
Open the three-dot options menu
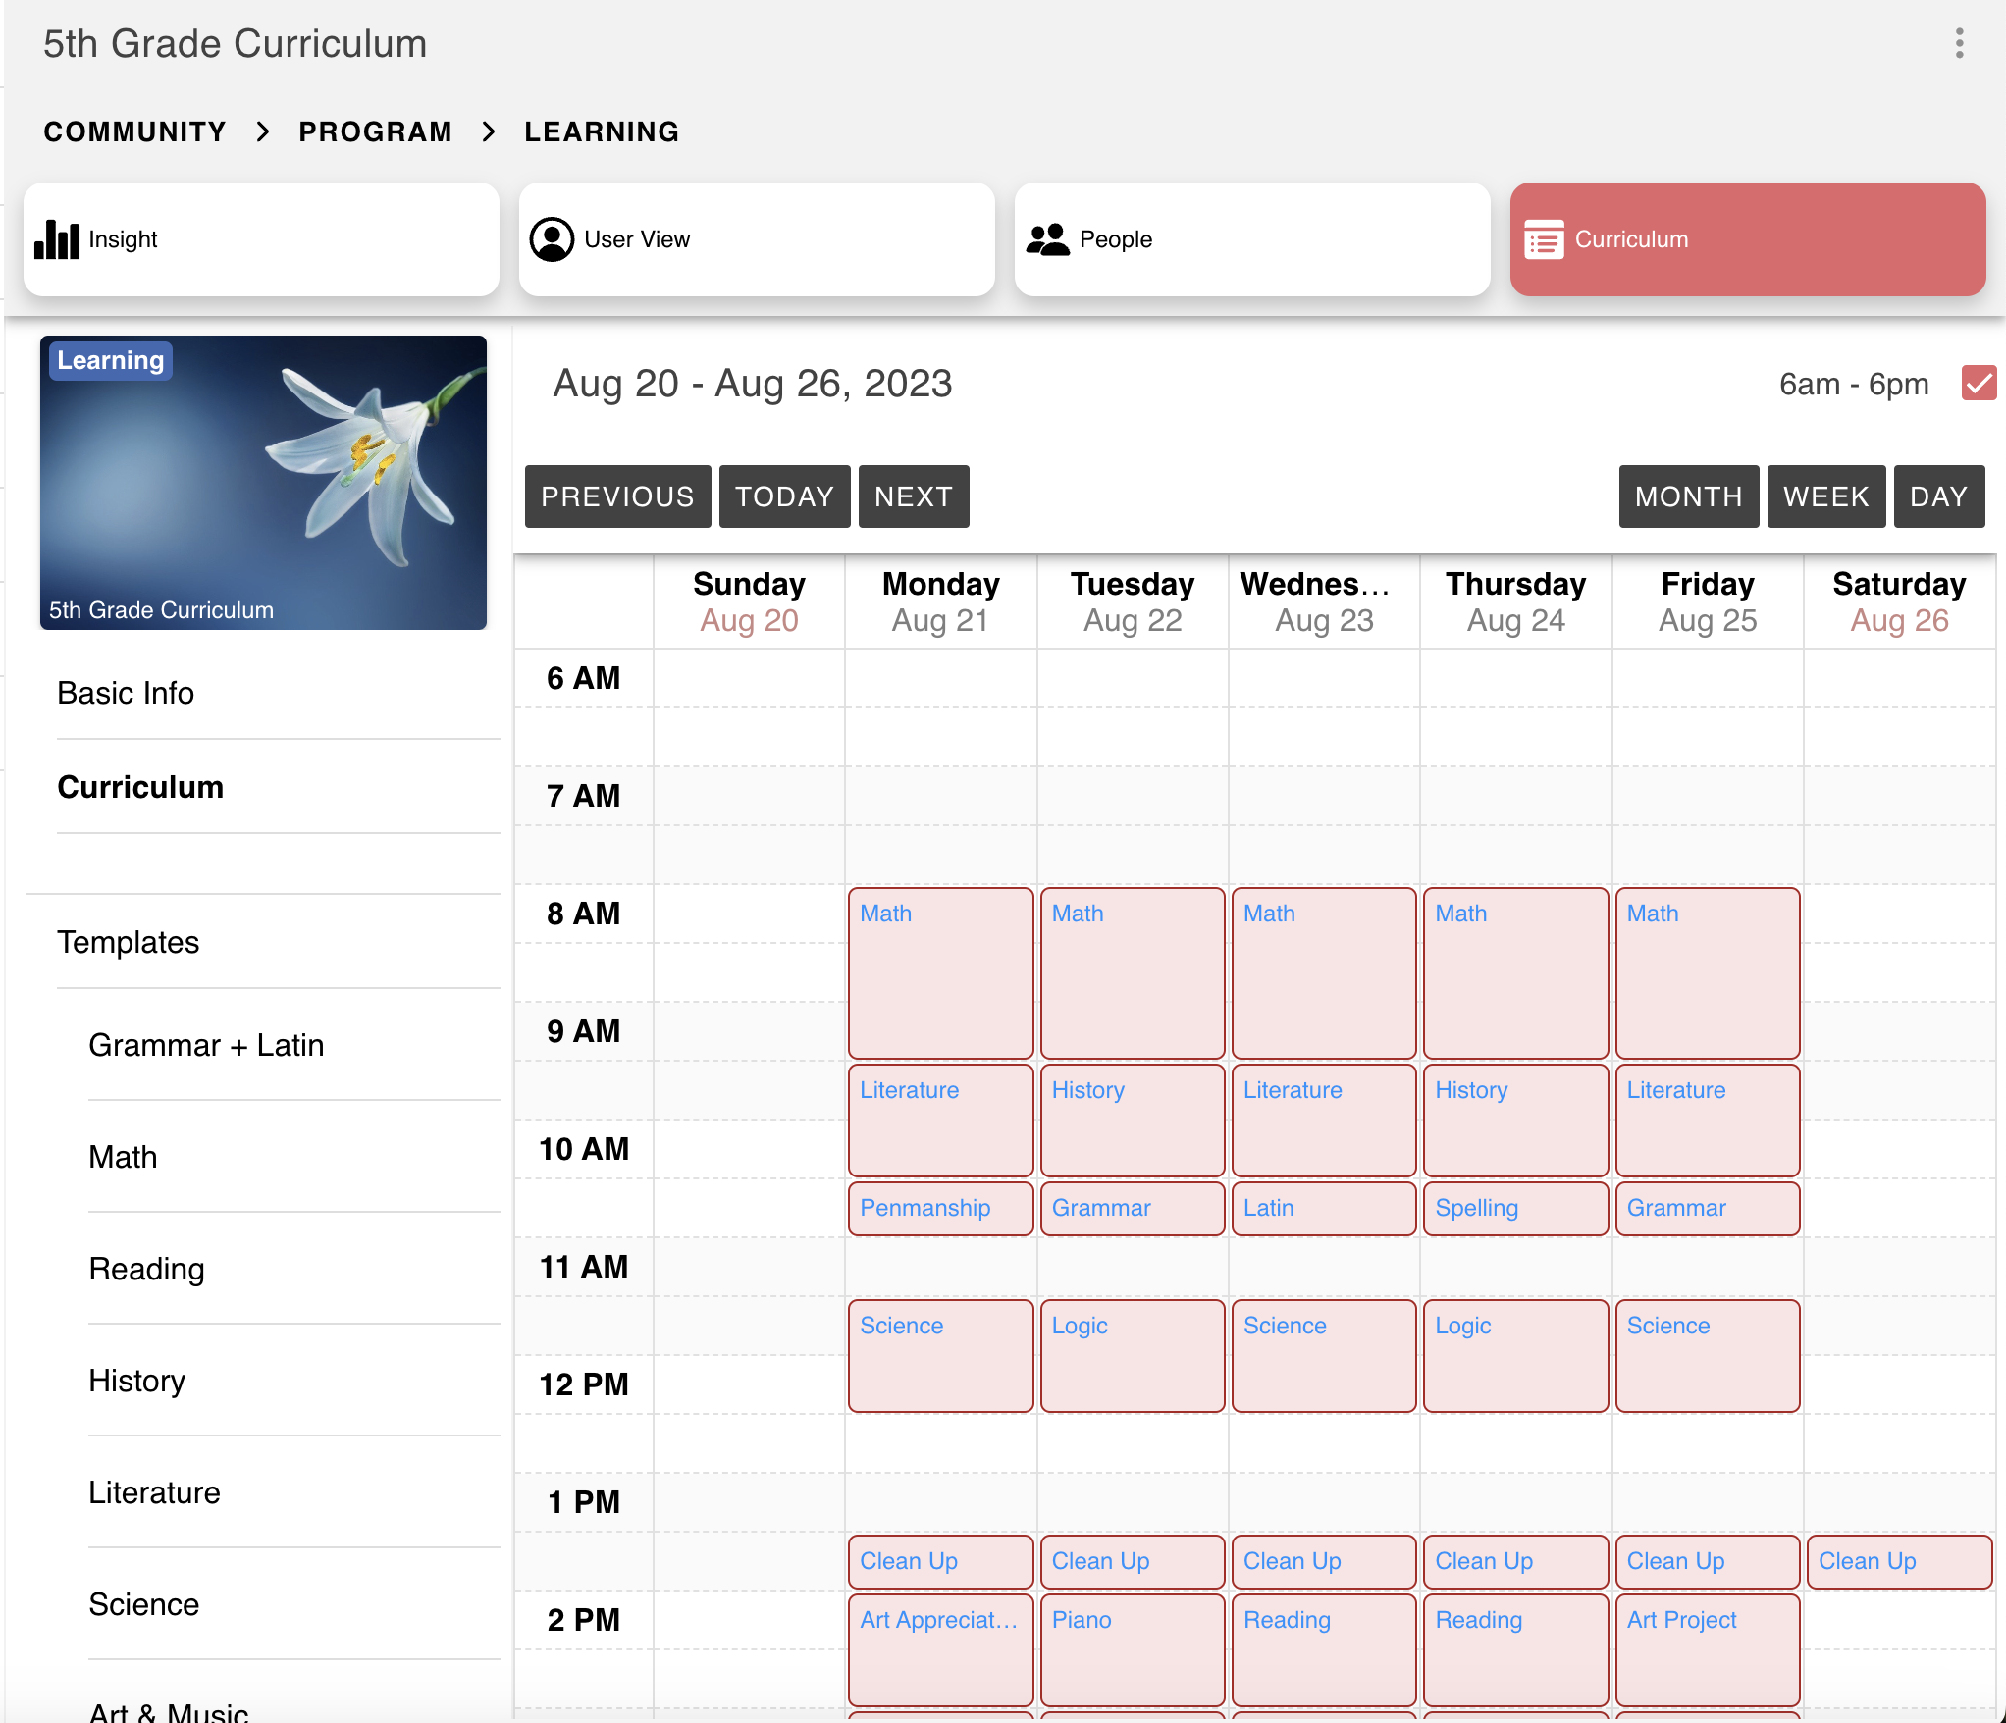pyautogui.click(x=1959, y=43)
